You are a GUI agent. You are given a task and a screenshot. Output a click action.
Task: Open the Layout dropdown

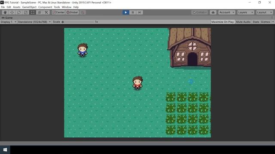(264, 12)
